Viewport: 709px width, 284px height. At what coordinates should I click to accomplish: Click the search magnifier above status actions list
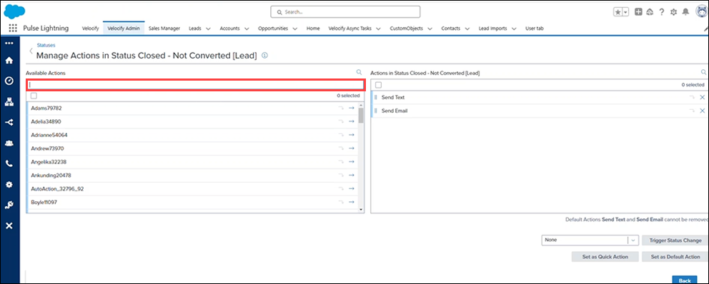click(x=703, y=72)
